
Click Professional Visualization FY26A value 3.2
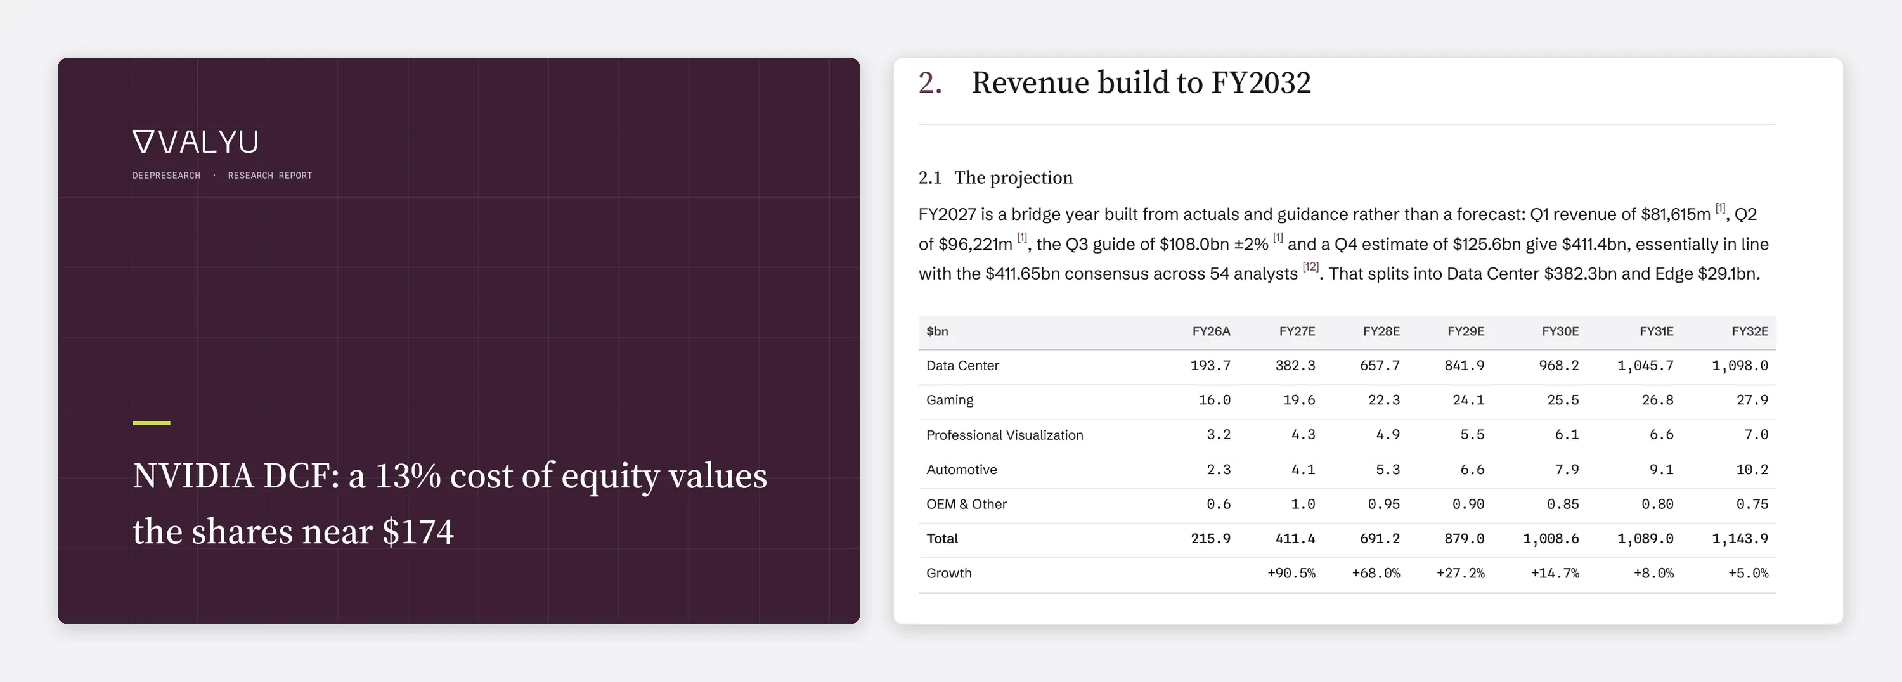[x=1219, y=435]
